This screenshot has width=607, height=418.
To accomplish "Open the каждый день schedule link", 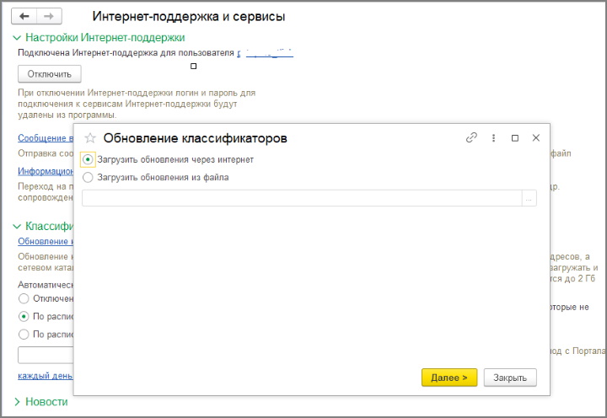I will coord(45,375).
